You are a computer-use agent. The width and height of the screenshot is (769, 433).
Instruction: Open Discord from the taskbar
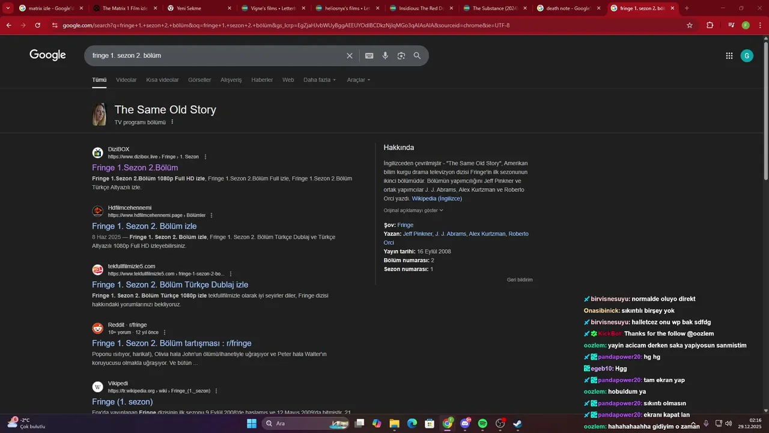pyautogui.click(x=465, y=423)
